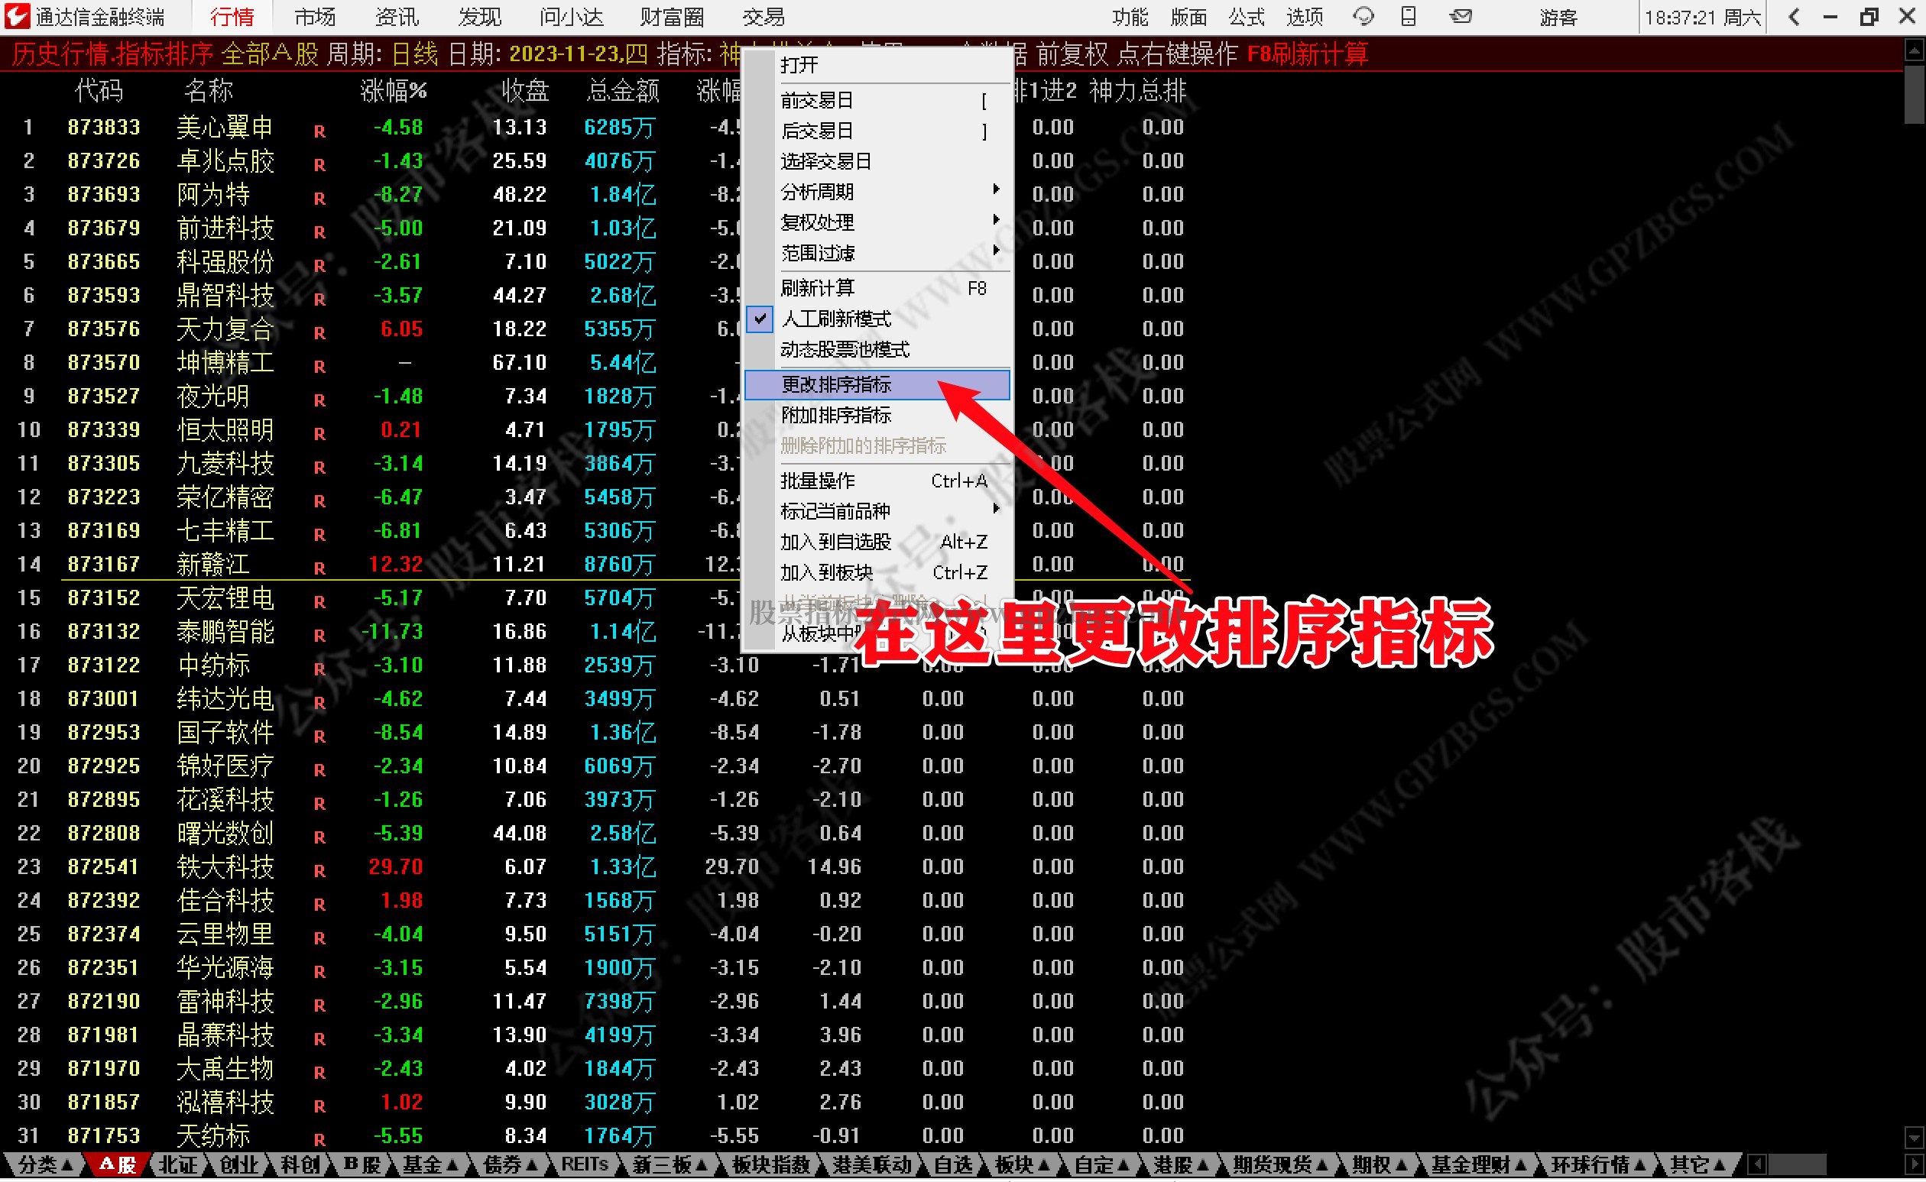This screenshot has width=1926, height=1182.
Task: Click the bottom tab bar scroll-left arrow
Action: [x=1757, y=1166]
